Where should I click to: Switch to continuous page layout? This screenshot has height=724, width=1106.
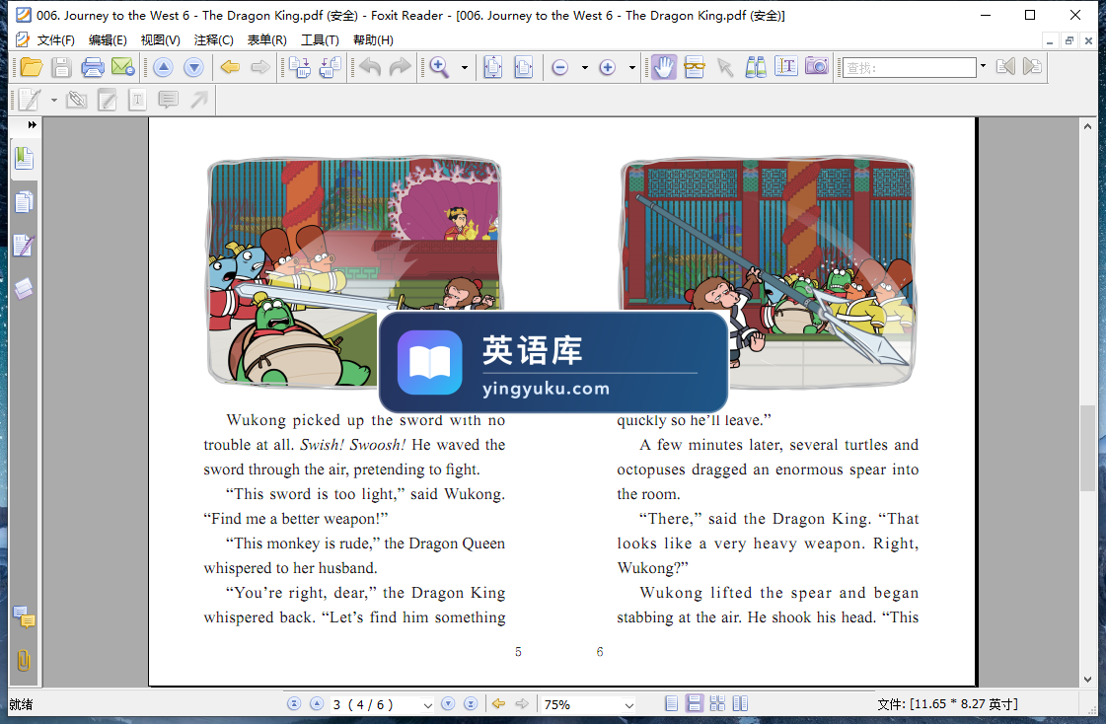tap(695, 703)
